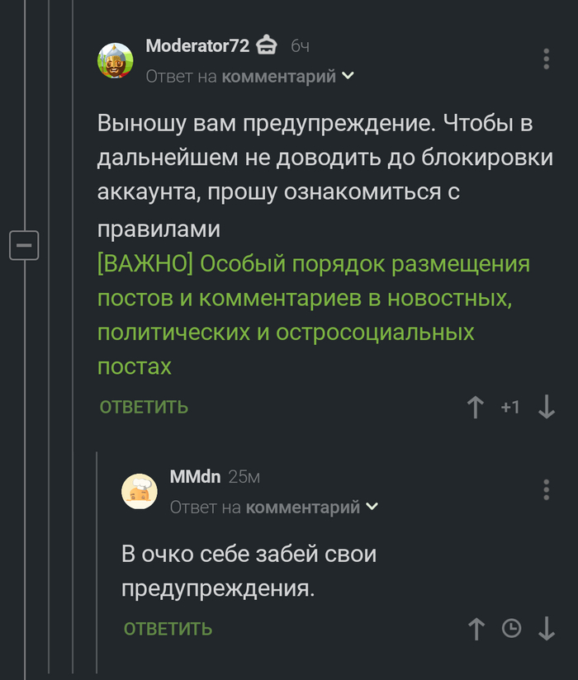Click the '6ч' timestamp on Moderator72's comment
Screen dimensions: 578x680
pos(301,46)
